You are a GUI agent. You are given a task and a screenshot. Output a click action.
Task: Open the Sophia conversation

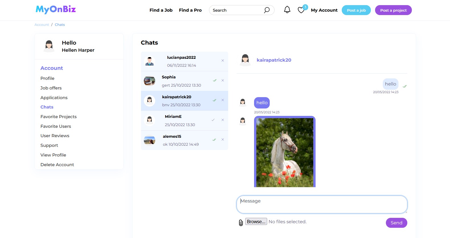185,81
